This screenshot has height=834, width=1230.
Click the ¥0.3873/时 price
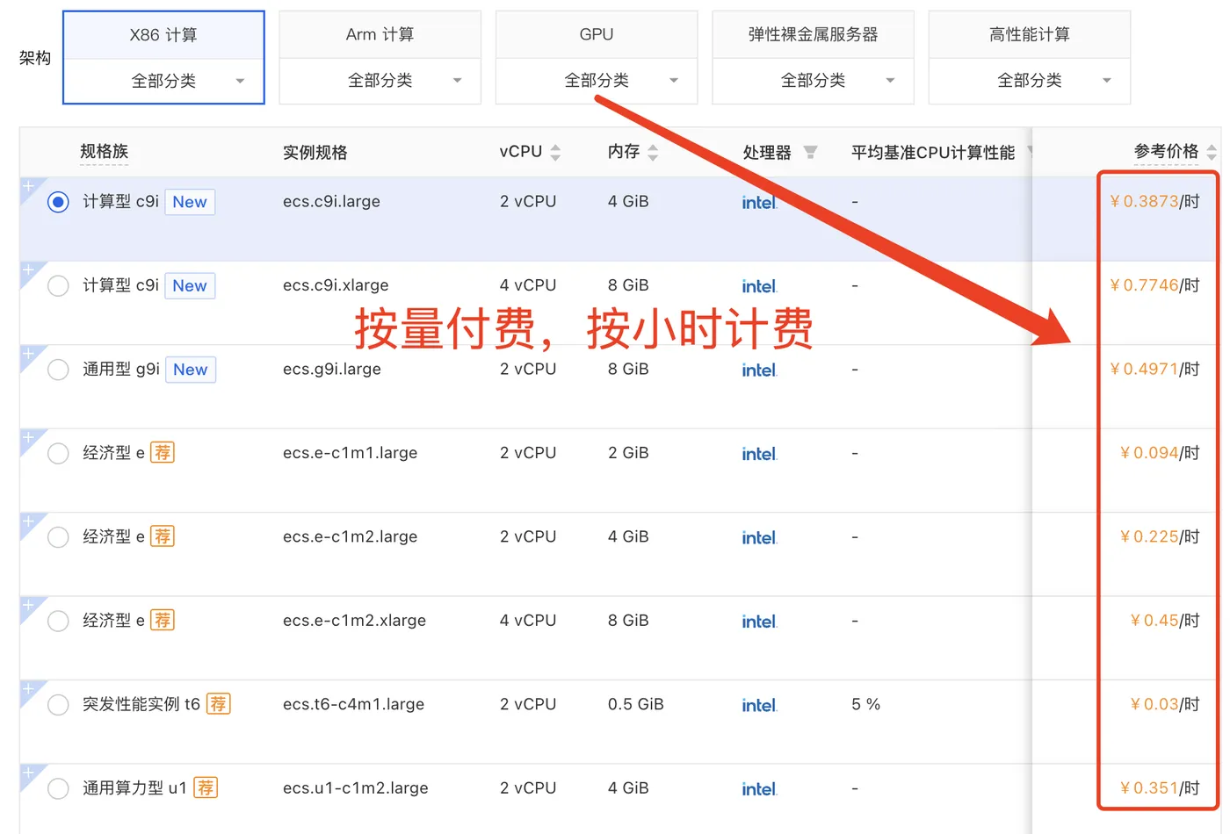coord(1154,202)
